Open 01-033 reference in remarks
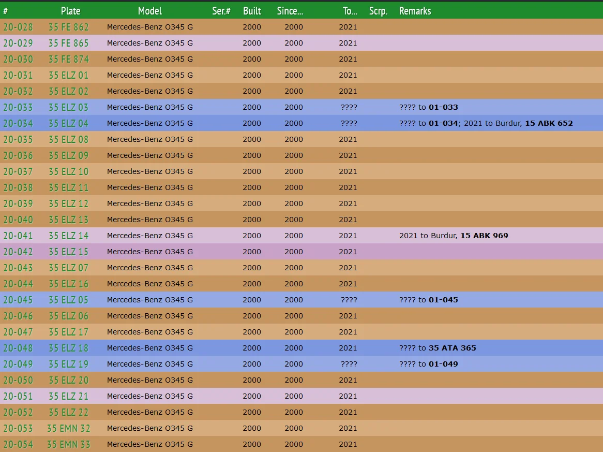This screenshot has height=452, width=603. click(x=443, y=107)
